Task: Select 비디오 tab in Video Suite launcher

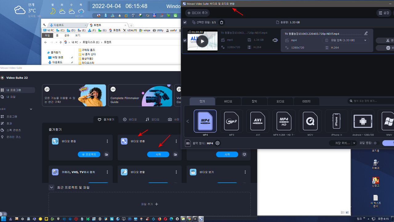Action: (x=130, y=119)
